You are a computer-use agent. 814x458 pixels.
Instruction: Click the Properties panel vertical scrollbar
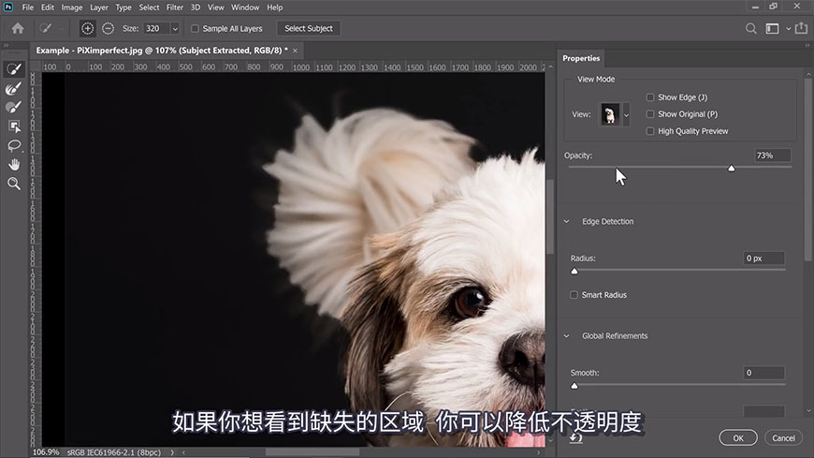tap(807, 169)
